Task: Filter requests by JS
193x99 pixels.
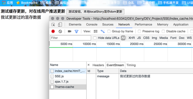Action: coord(139,38)
